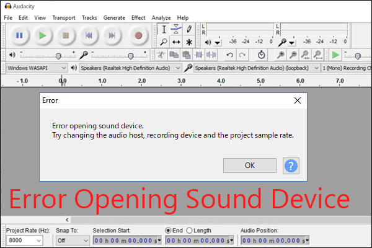Select the Selection (I-beam) tool

pos(164,29)
